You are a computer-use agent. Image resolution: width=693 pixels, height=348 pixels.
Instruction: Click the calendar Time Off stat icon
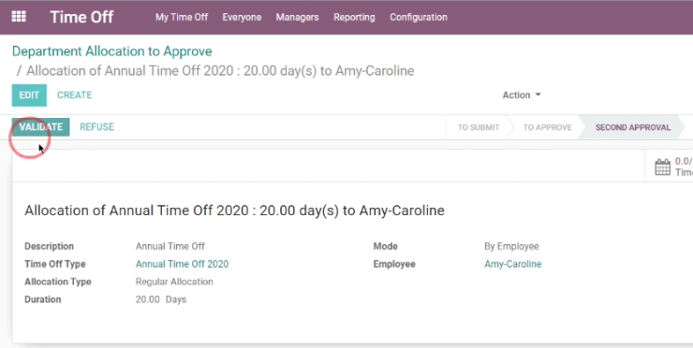click(x=662, y=167)
